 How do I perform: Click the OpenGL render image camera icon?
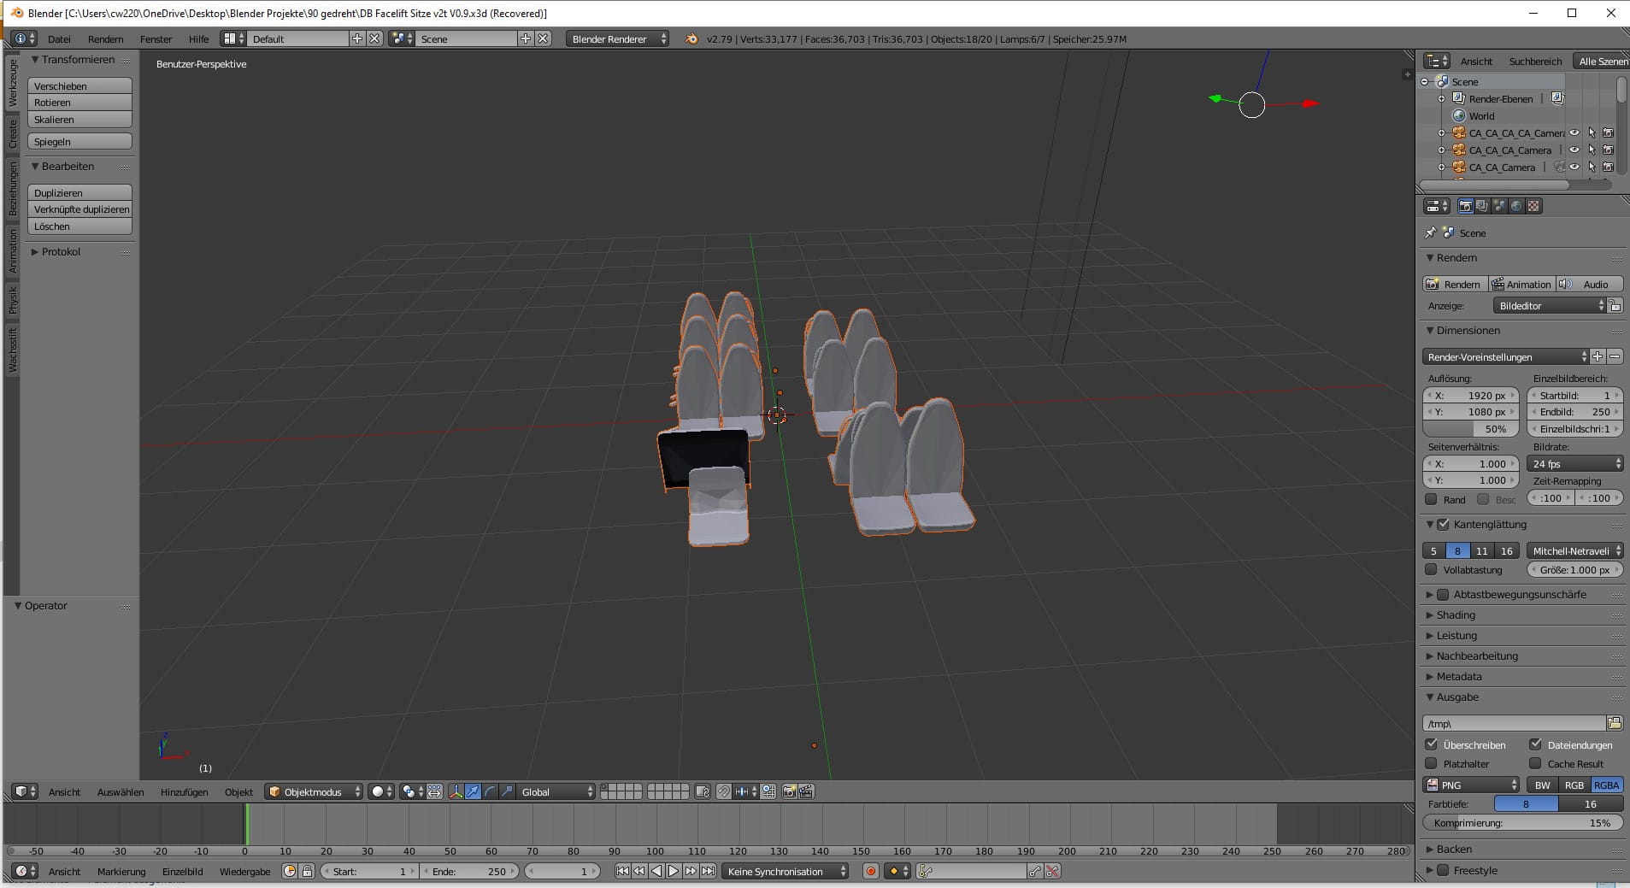click(x=789, y=791)
